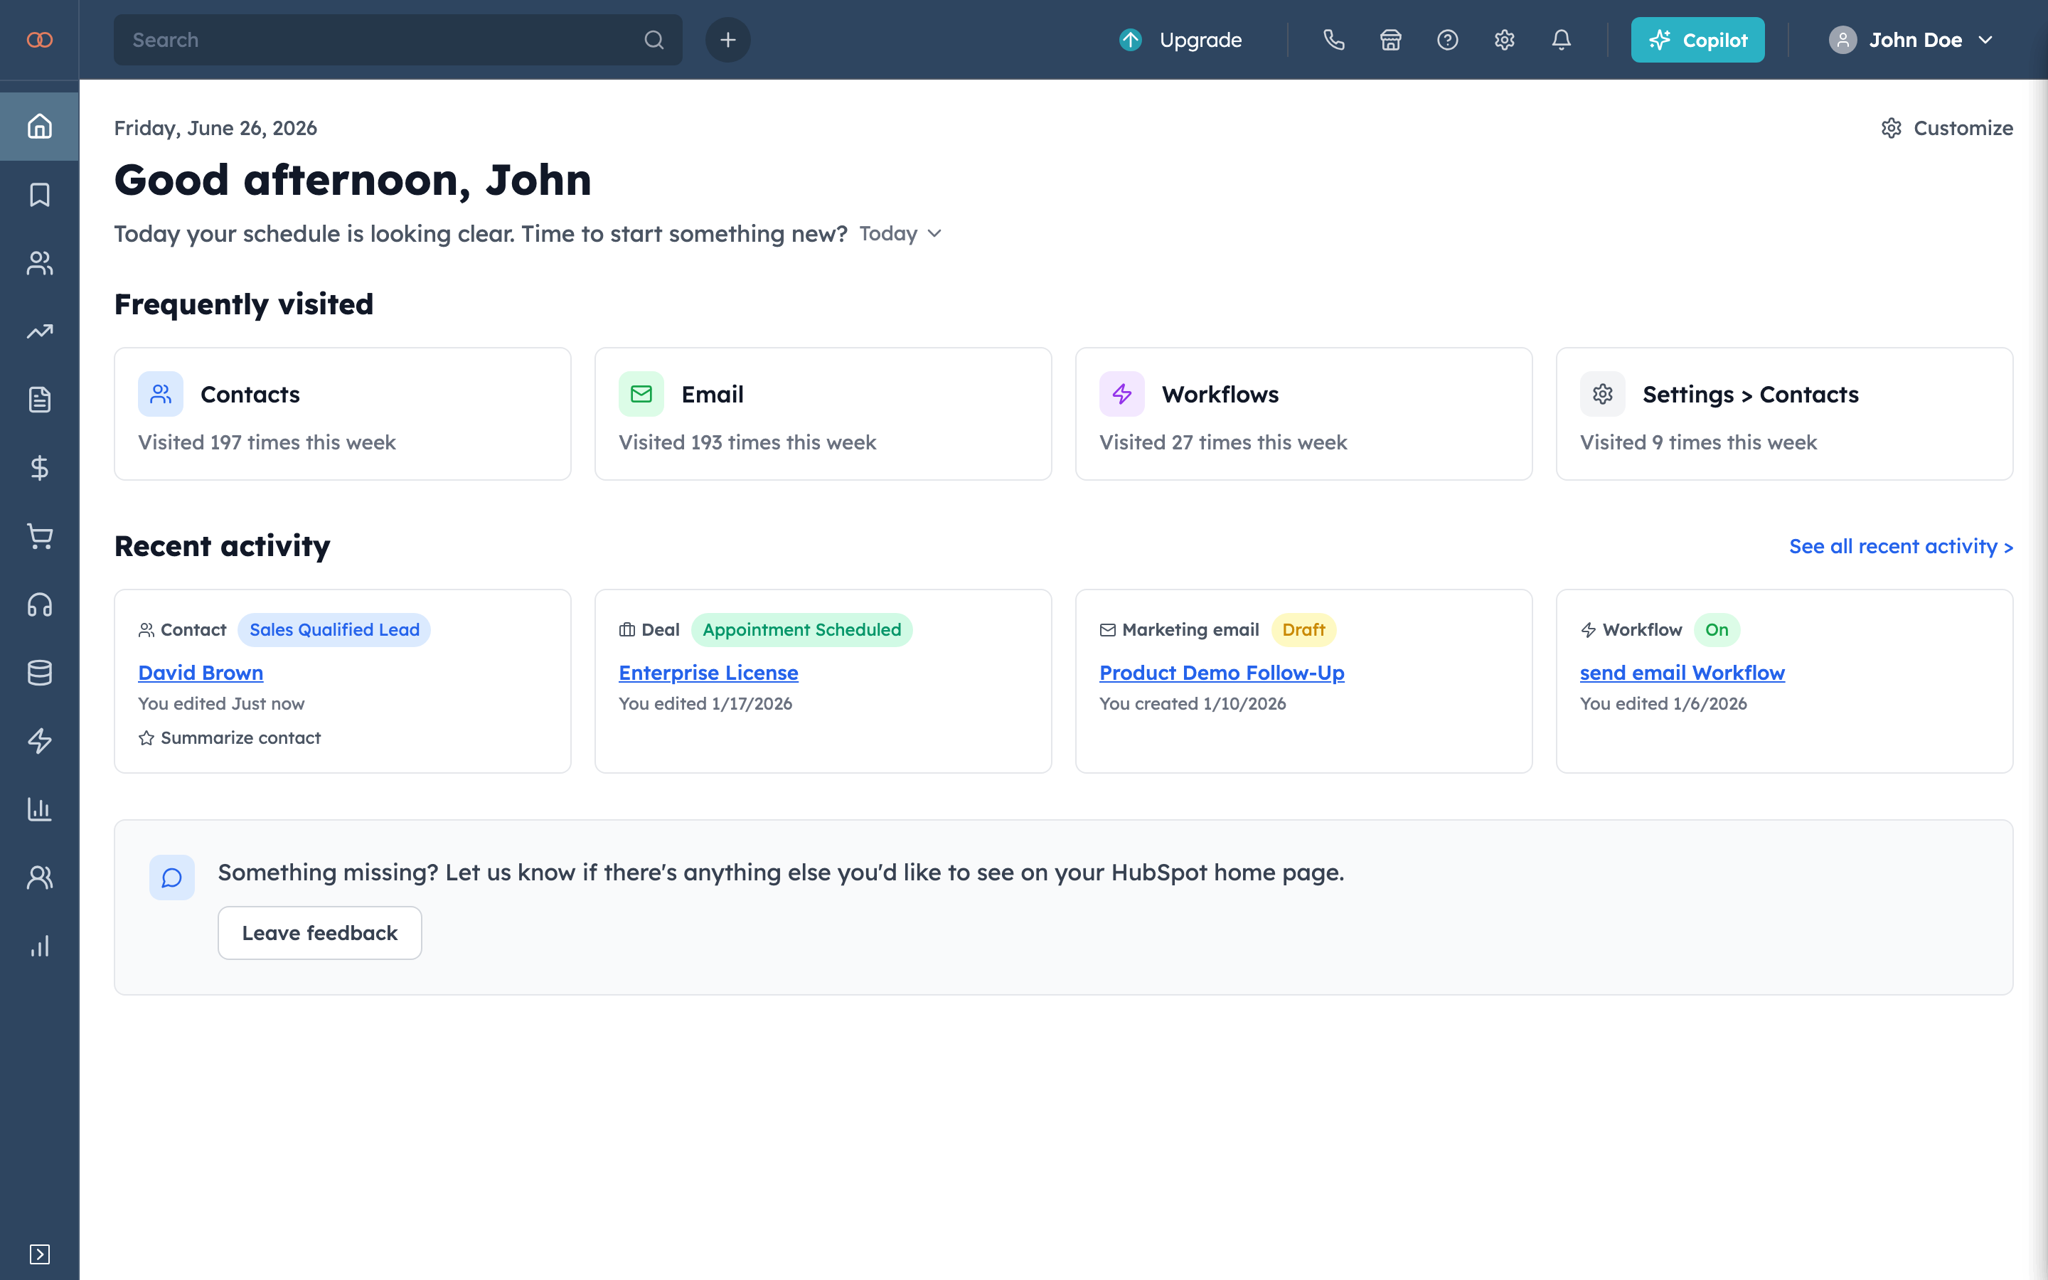2048x1280 pixels.
Task: Click the Appointment Scheduled badge
Action: tap(801, 630)
